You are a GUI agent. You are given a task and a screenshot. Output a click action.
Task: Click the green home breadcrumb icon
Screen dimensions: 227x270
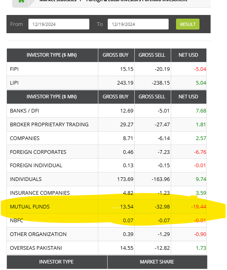tap(21, 1)
